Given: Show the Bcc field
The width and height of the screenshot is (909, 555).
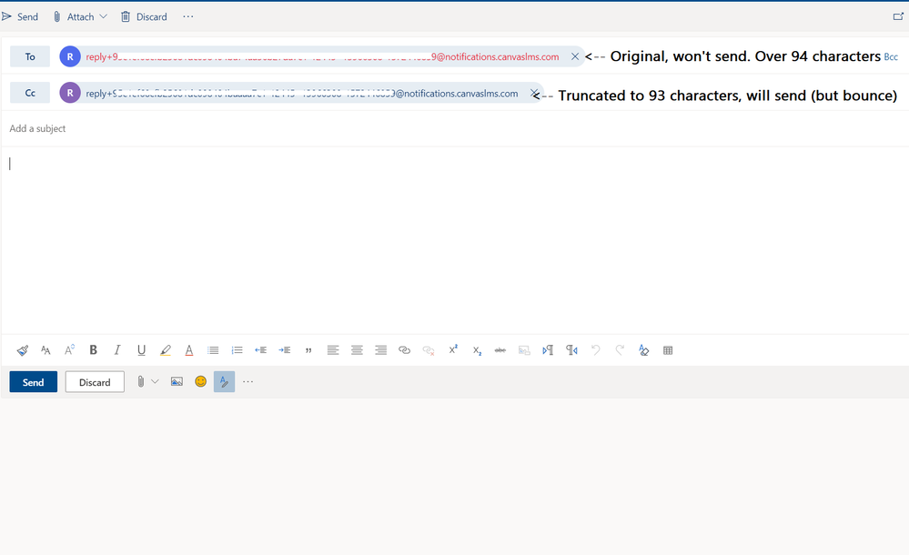Looking at the screenshot, I should 891,56.
